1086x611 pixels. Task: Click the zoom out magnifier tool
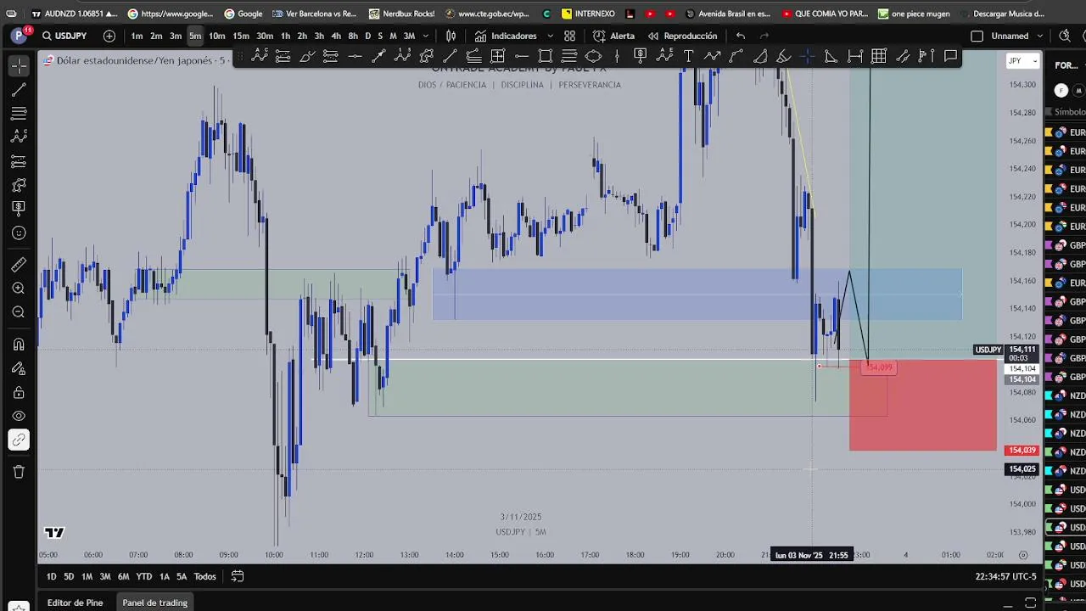point(19,312)
